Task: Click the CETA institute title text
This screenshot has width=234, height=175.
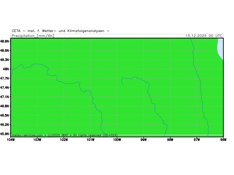Action: point(61,31)
